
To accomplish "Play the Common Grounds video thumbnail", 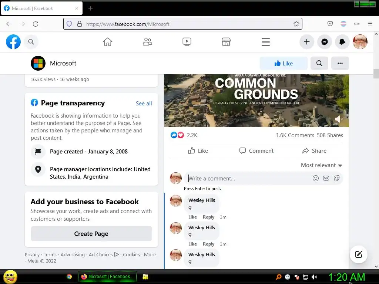I will pyautogui.click(x=256, y=101).
